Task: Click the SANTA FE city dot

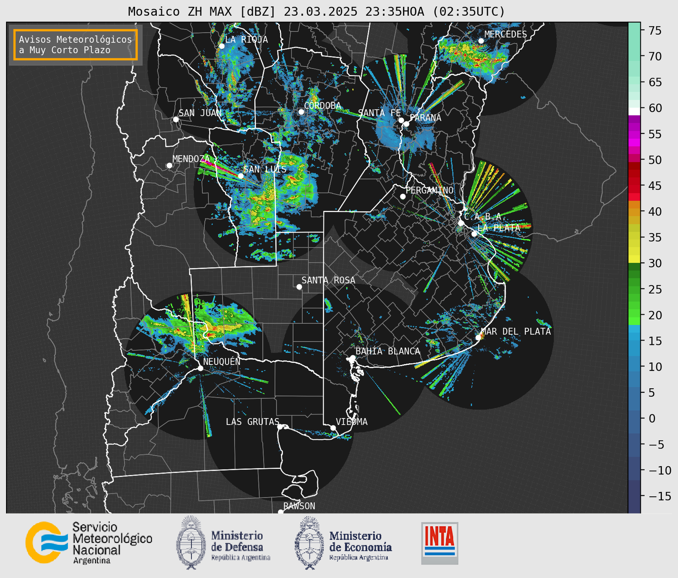Action: coord(401,120)
